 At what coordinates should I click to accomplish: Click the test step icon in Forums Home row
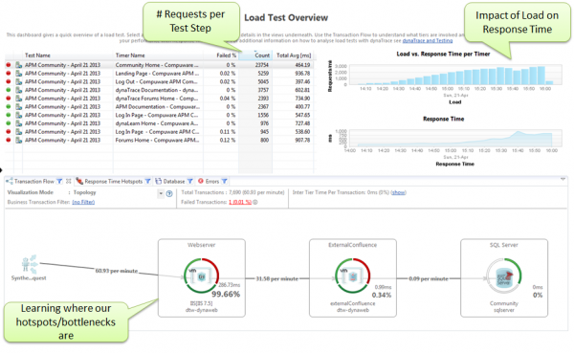18,141
